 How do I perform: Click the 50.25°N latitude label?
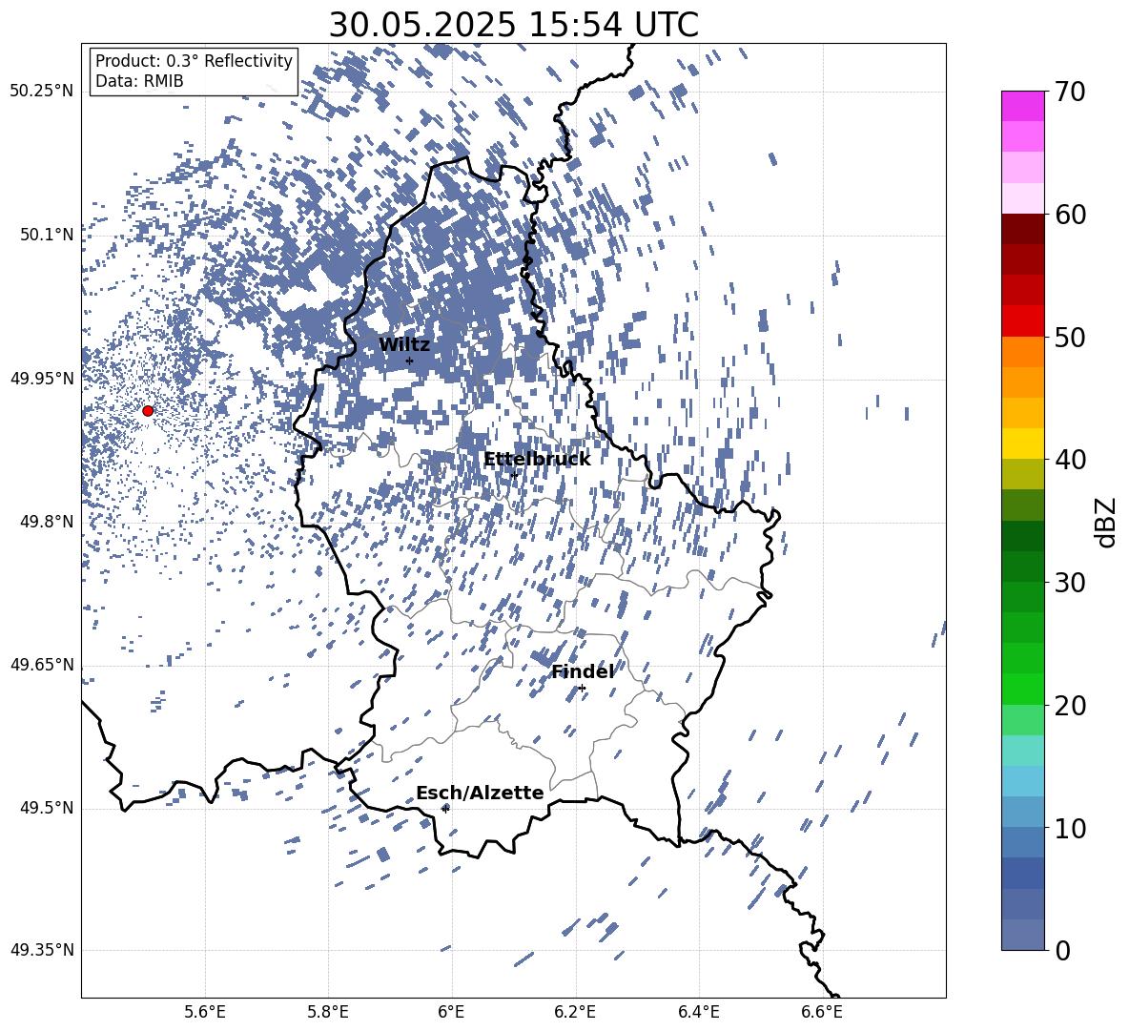pyautogui.click(x=42, y=92)
